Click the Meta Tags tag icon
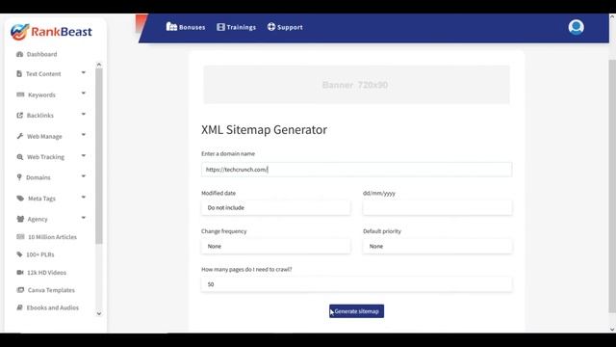 (20, 199)
